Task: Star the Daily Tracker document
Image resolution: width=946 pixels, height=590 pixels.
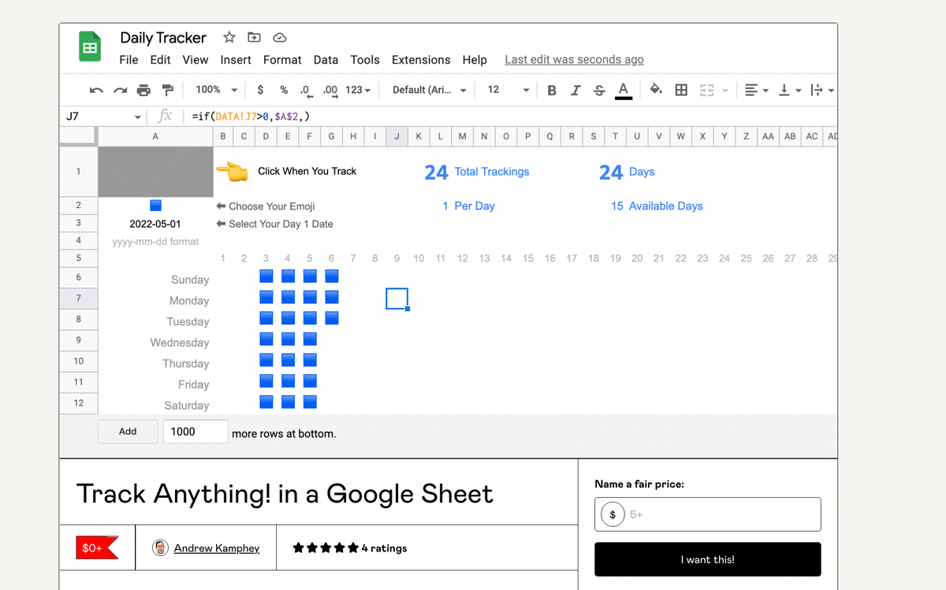Action: point(229,37)
